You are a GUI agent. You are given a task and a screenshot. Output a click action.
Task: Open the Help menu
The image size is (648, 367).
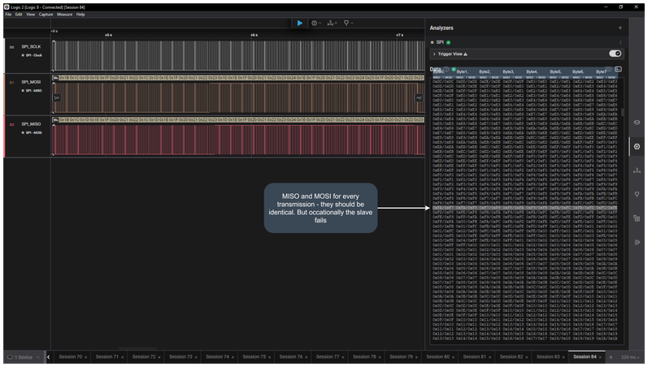(80, 15)
